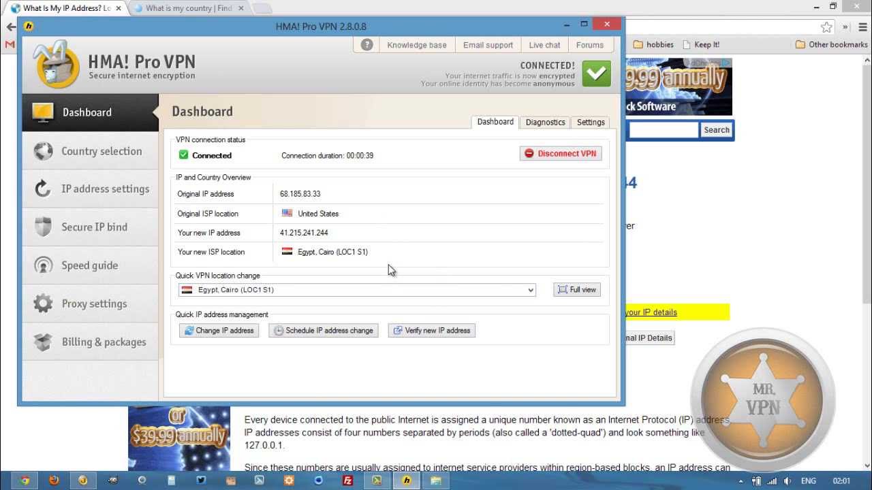
Task: Open Billing & packages section
Action: pyautogui.click(x=90, y=342)
